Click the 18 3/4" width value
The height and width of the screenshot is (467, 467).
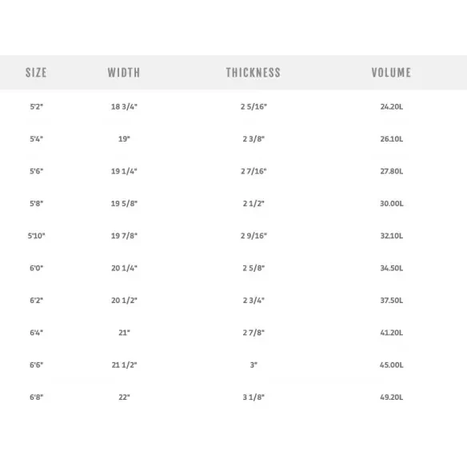[x=124, y=106]
